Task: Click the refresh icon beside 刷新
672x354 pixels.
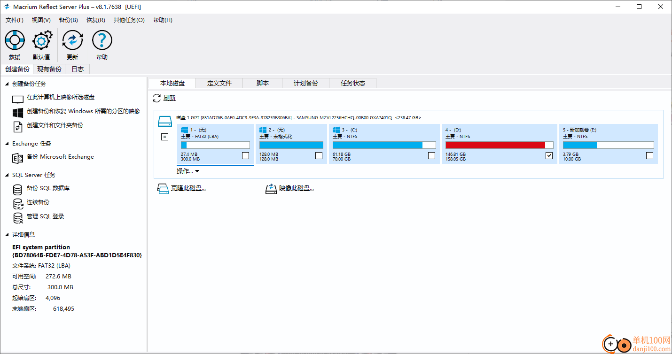Action: 157,98
